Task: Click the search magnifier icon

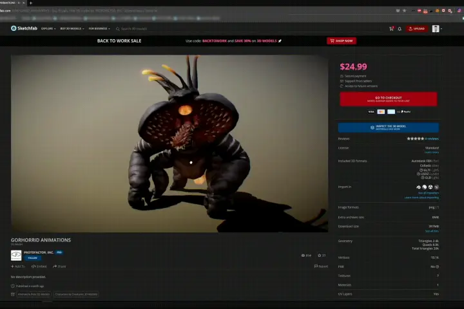Action: [118, 29]
